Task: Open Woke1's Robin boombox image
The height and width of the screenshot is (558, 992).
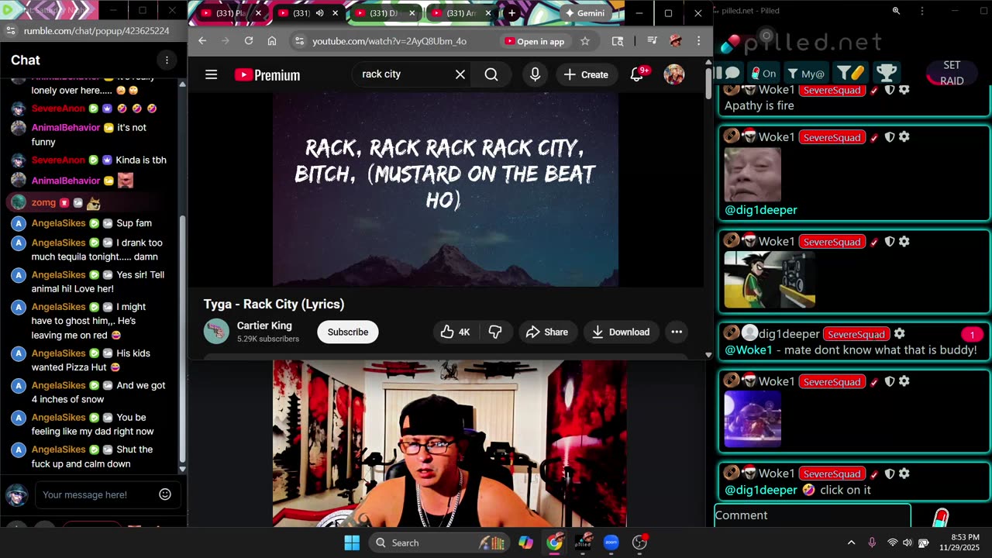Action: [x=770, y=281]
